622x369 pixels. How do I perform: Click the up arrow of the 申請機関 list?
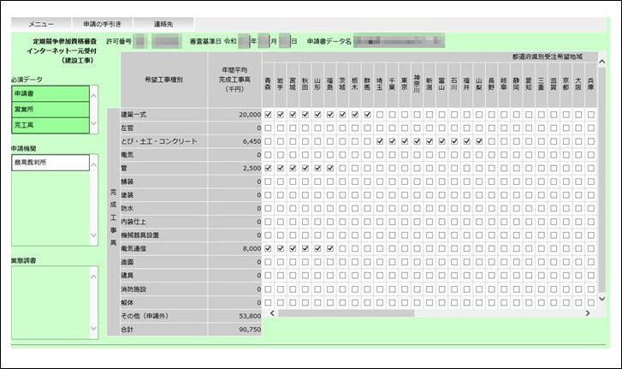[x=94, y=164]
